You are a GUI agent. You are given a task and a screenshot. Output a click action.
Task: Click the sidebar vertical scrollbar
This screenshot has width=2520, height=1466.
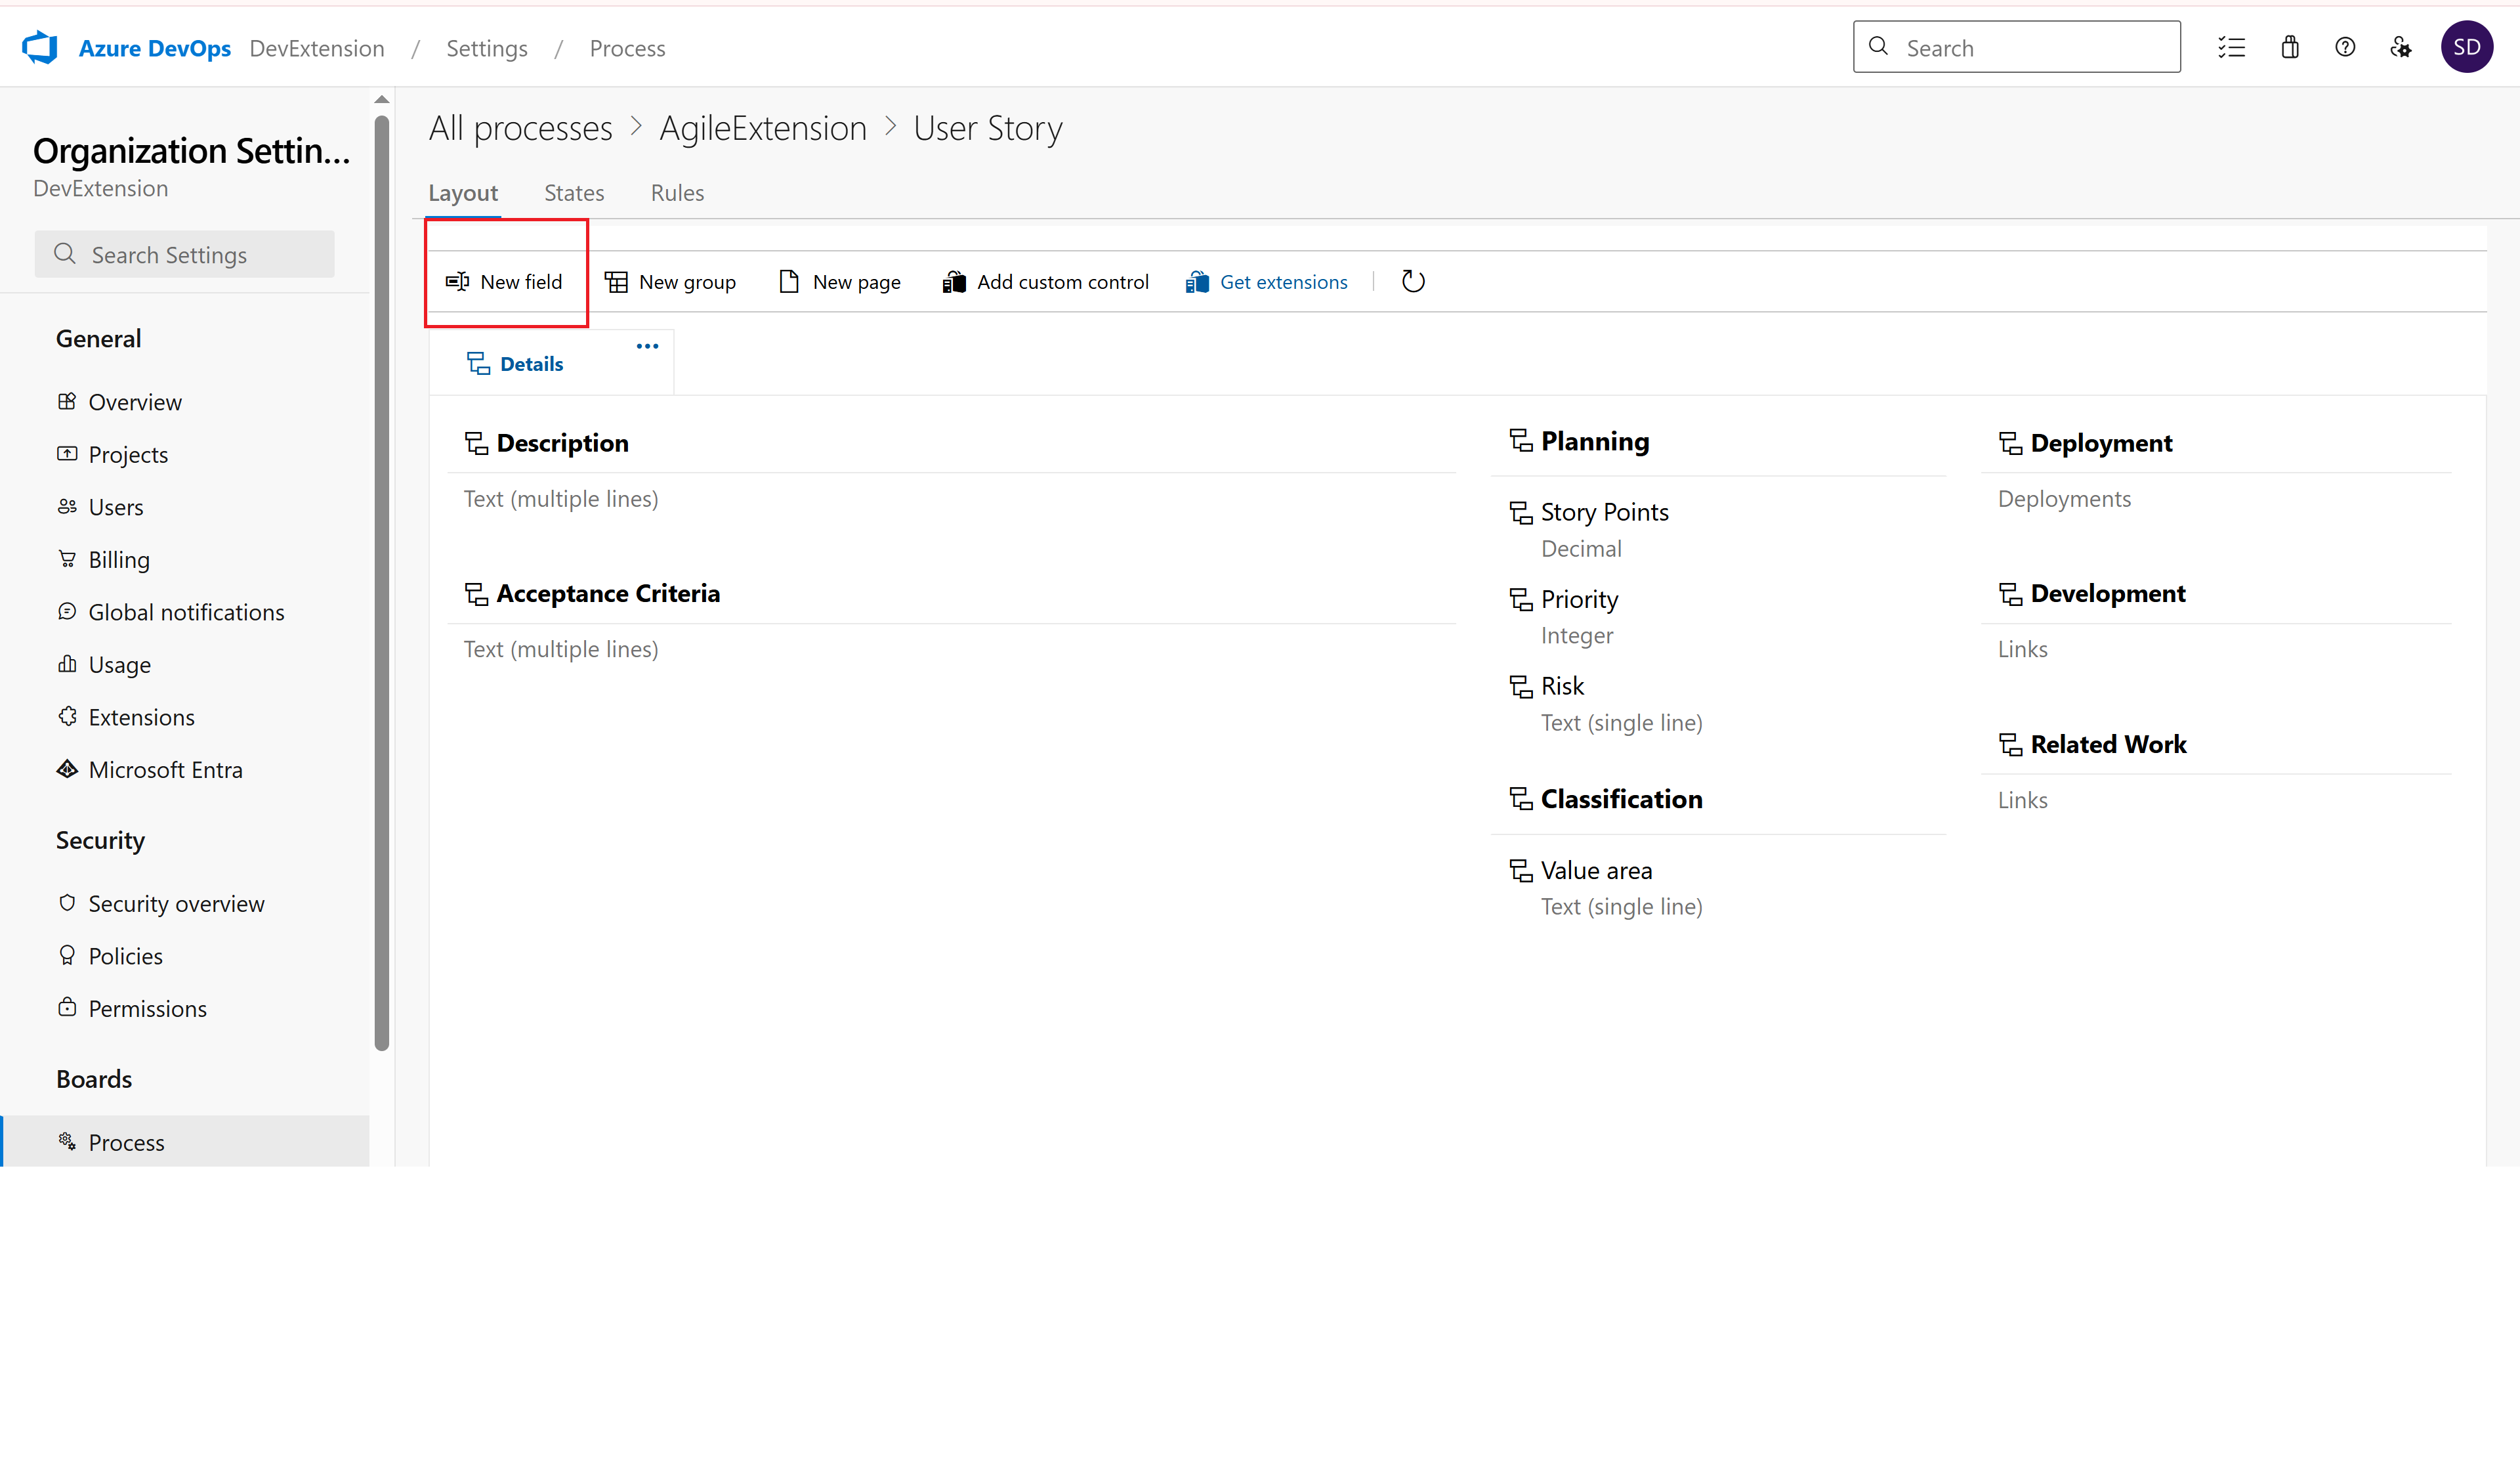[381, 580]
